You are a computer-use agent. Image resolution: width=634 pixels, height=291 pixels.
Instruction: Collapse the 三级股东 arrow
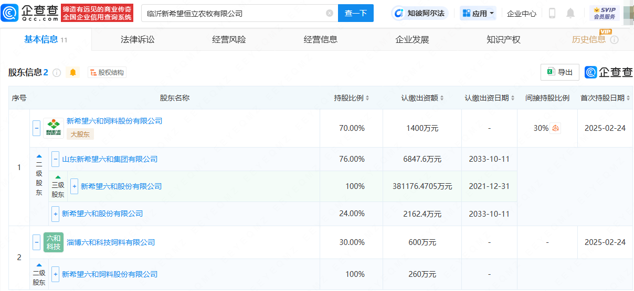pyautogui.click(x=58, y=177)
